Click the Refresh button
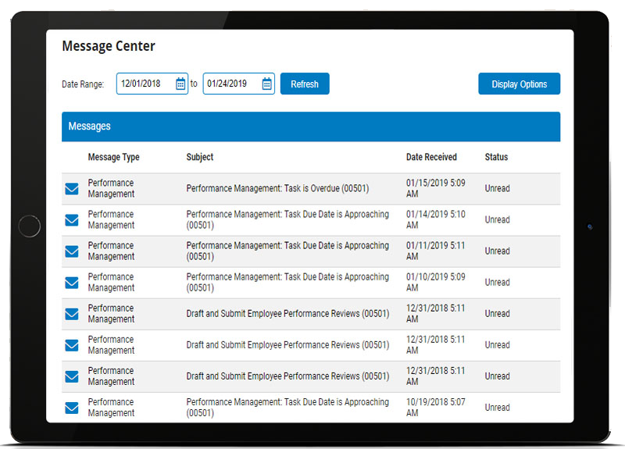The image size is (625, 449). 305,84
